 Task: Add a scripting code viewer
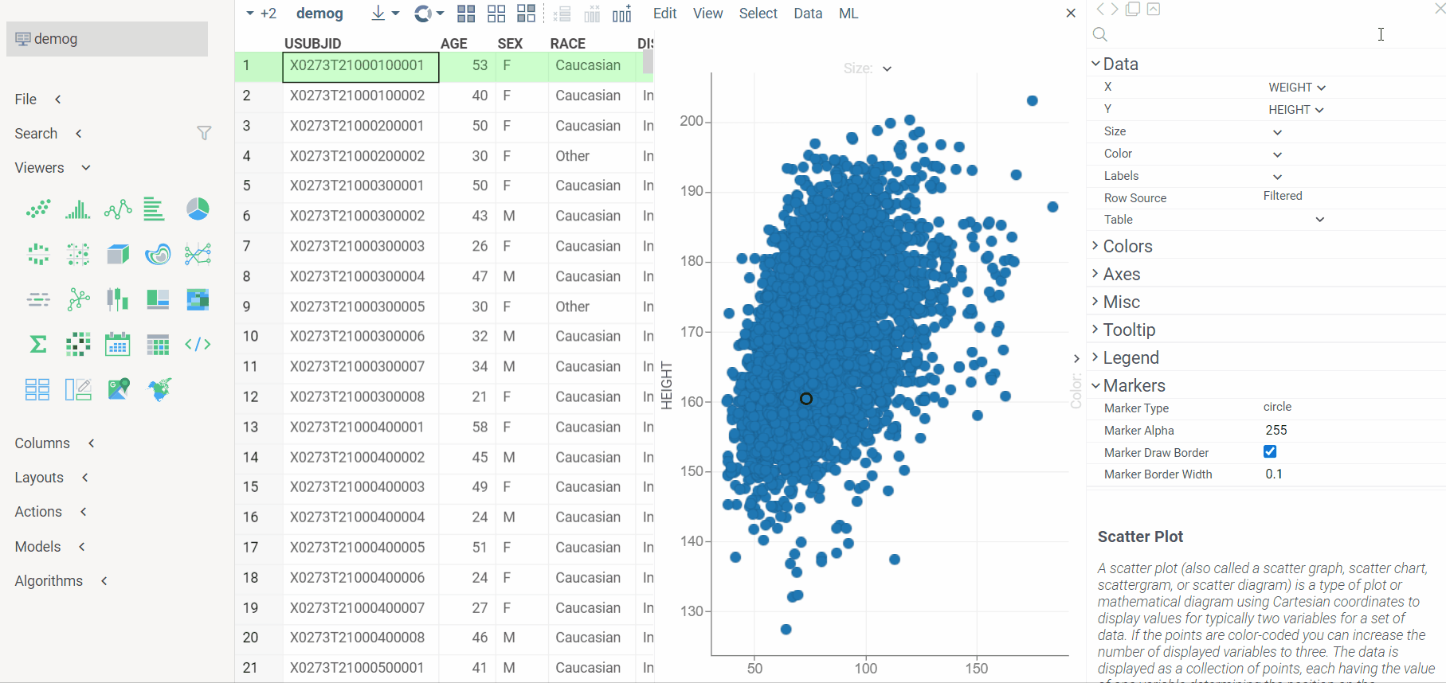198,345
